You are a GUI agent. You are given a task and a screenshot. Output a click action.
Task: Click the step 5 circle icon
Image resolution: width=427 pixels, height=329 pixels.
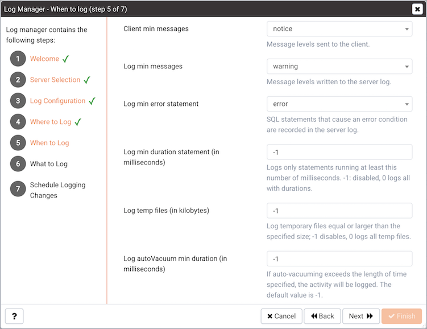[18, 142]
